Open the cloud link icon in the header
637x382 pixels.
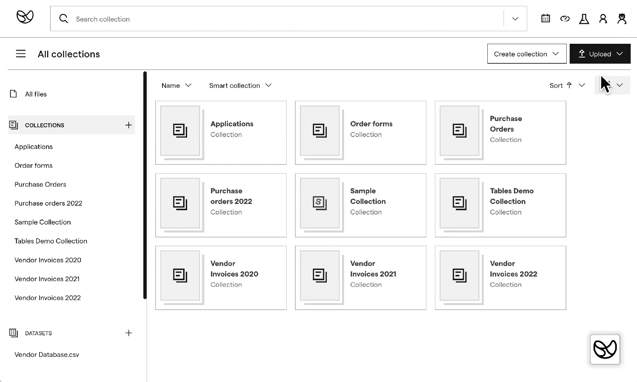tap(565, 19)
